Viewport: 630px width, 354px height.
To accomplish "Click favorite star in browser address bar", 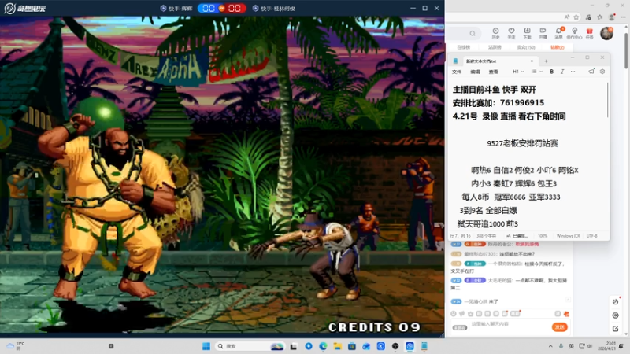I will pos(576,17).
